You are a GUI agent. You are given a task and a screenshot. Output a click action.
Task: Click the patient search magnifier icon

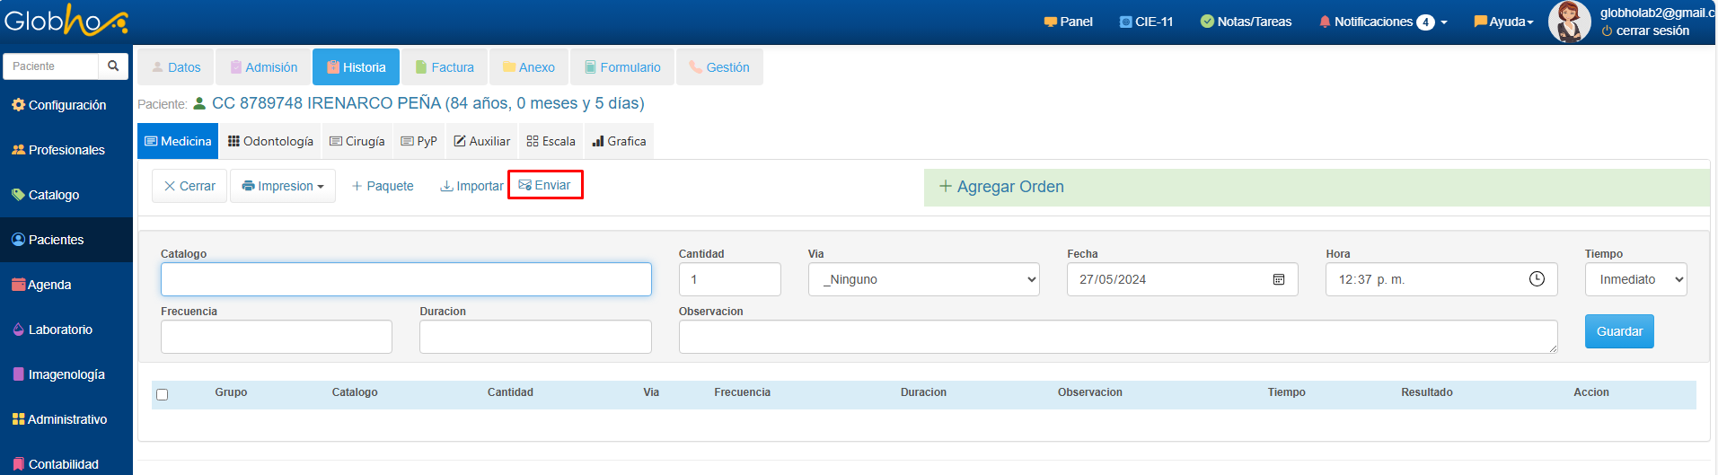(113, 66)
